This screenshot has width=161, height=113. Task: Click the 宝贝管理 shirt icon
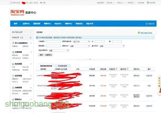(13, 76)
